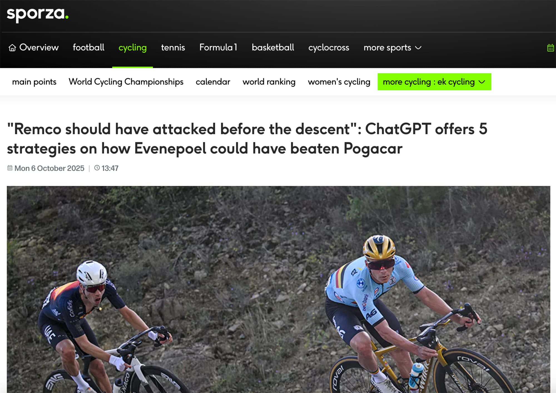
Task: Expand the more sports chevron
Action: coord(418,48)
